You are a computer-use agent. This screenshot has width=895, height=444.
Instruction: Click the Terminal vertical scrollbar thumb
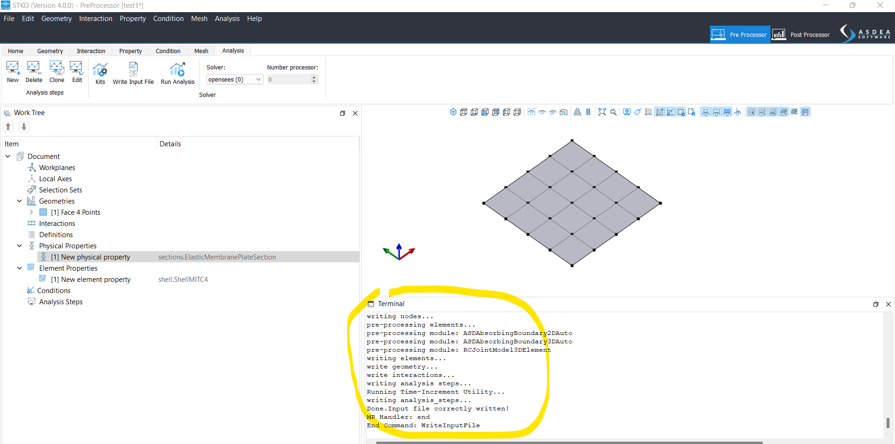[x=888, y=423]
